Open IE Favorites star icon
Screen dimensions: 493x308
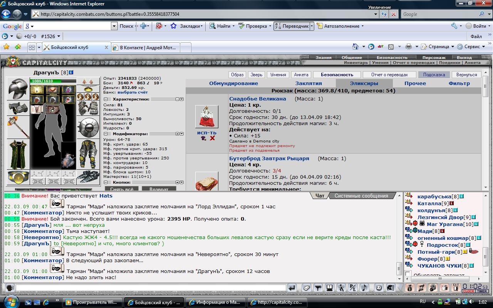[6, 47]
